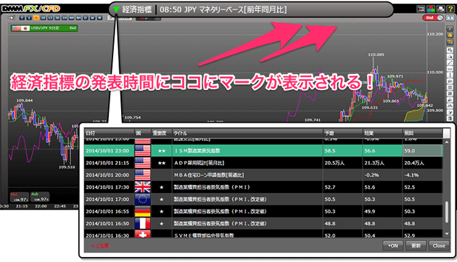Select the 4H timeframe button
Viewport: 457px width, 262px height.
pos(71,18)
